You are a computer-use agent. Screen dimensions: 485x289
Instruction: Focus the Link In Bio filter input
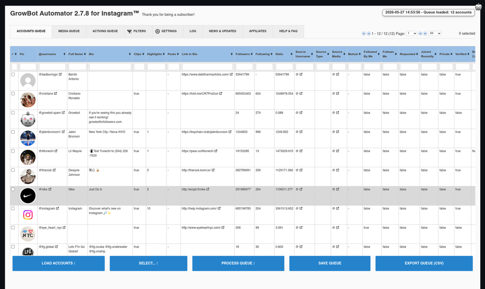click(x=208, y=67)
